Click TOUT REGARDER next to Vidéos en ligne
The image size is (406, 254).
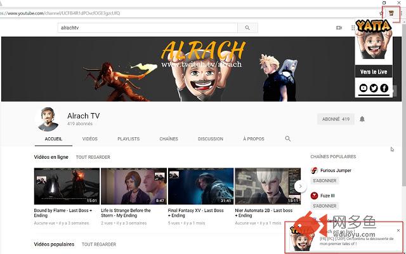[93, 157]
